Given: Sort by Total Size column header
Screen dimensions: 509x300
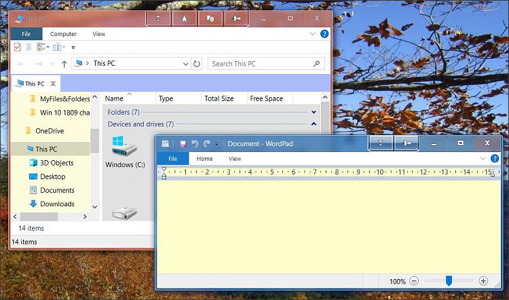Looking at the screenshot, I should point(224,98).
